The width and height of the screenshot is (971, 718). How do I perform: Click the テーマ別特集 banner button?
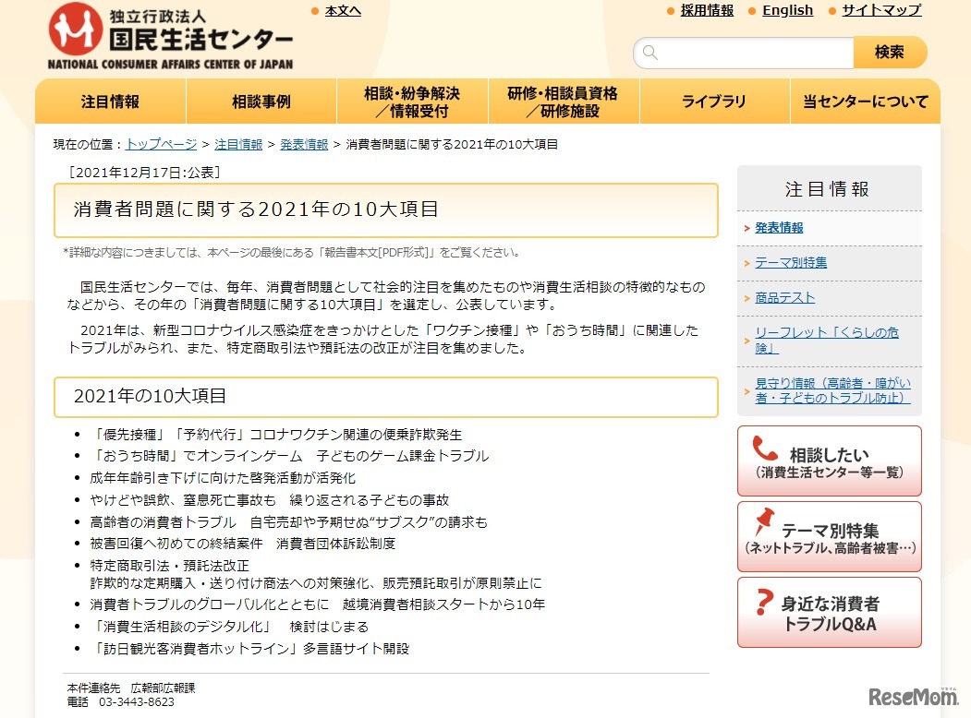tap(830, 537)
